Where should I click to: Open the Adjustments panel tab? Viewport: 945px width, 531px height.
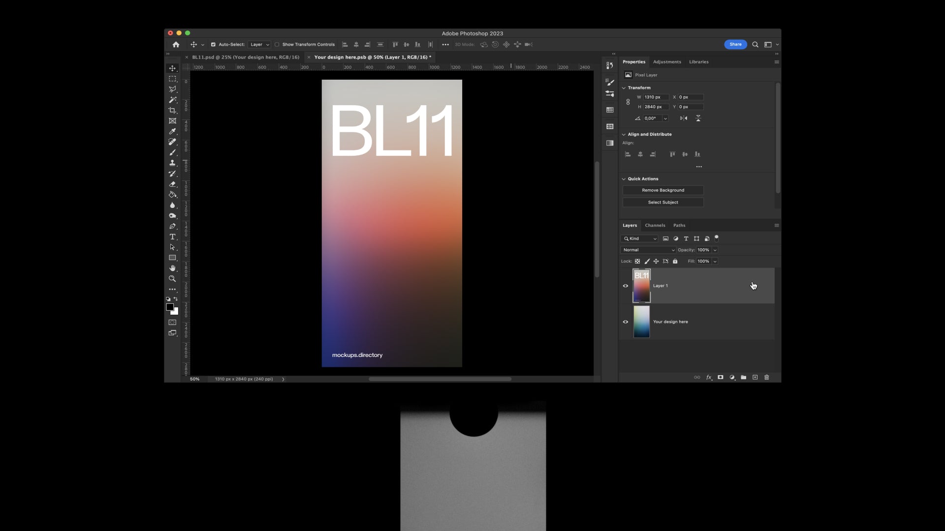coord(667,61)
